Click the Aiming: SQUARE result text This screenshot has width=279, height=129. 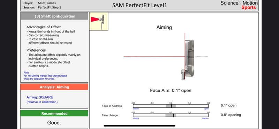[x=40, y=97]
